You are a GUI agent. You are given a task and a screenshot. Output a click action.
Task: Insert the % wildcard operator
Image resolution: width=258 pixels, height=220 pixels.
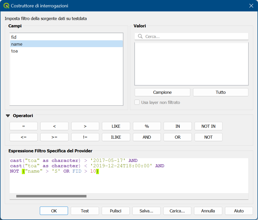point(147,126)
